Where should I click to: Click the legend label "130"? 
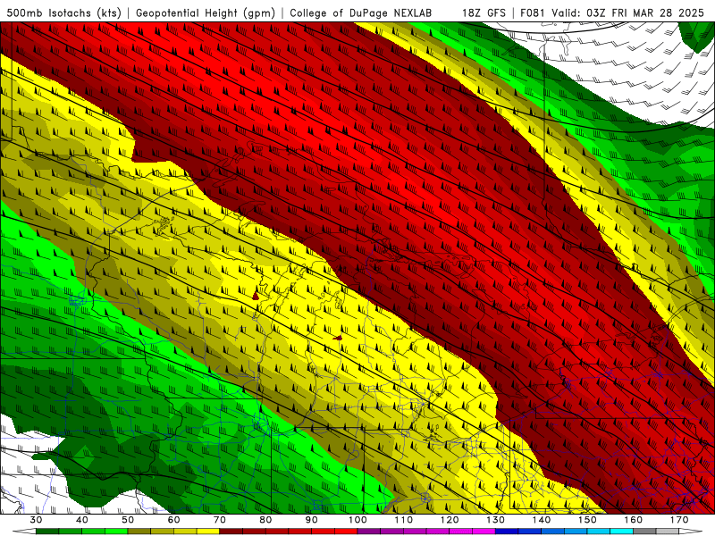(x=496, y=520)
